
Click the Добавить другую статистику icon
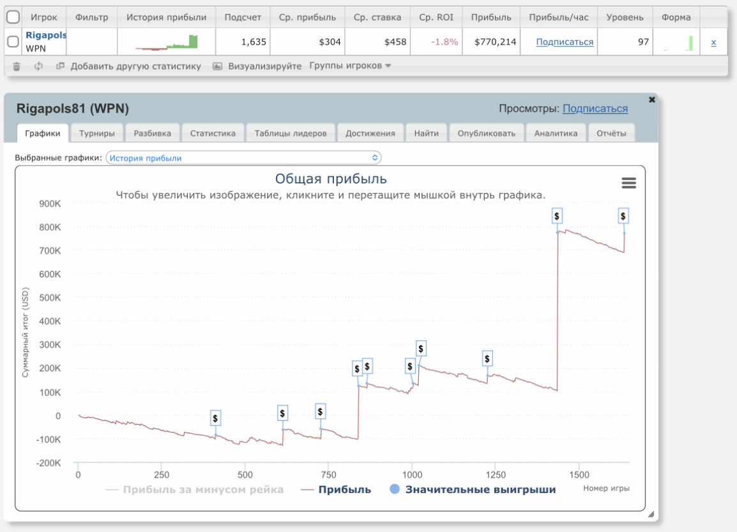click(x=61, y=66)
